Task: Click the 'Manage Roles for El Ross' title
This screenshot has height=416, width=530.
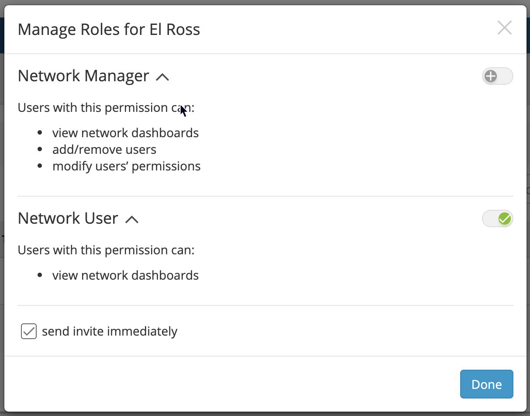Action: click(x=109, y=29)
